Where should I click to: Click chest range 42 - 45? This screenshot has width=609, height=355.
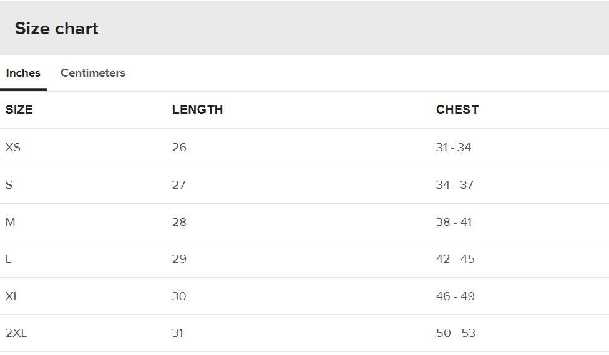tap(455, 259)
